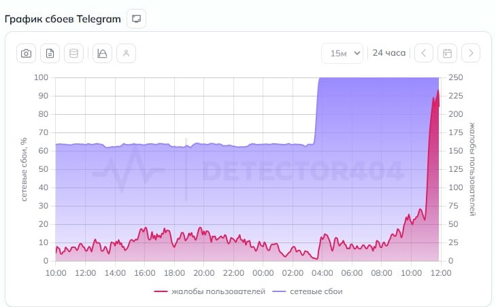
Task: Go to next time period
Action: pyautogui.click(x=471, y=53)
